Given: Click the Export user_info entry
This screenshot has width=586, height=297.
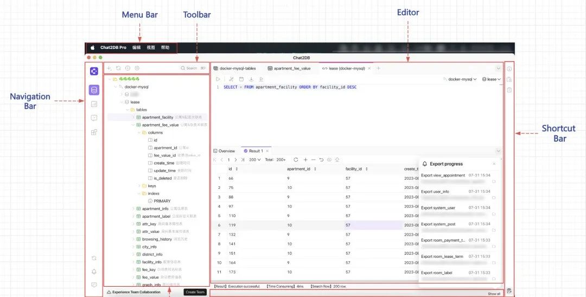Looking at the screenshot, I should [x=435, y=192].
